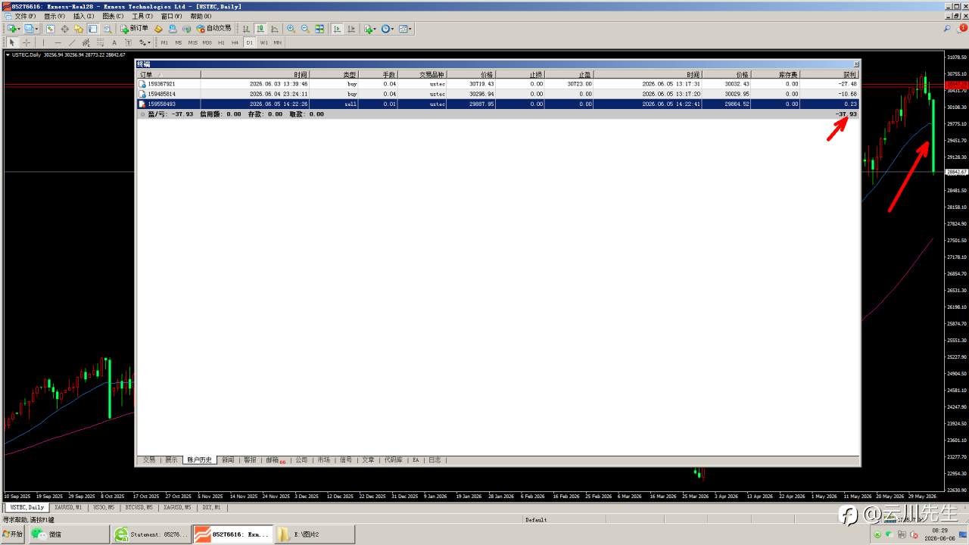Open Navigator star-folder icon

pyautogui.click(x=79, y=29)
